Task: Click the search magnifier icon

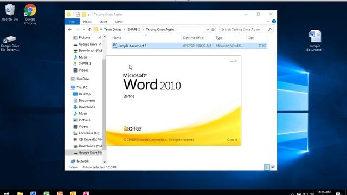Action: pyautogui.click(x=270, y=29)
